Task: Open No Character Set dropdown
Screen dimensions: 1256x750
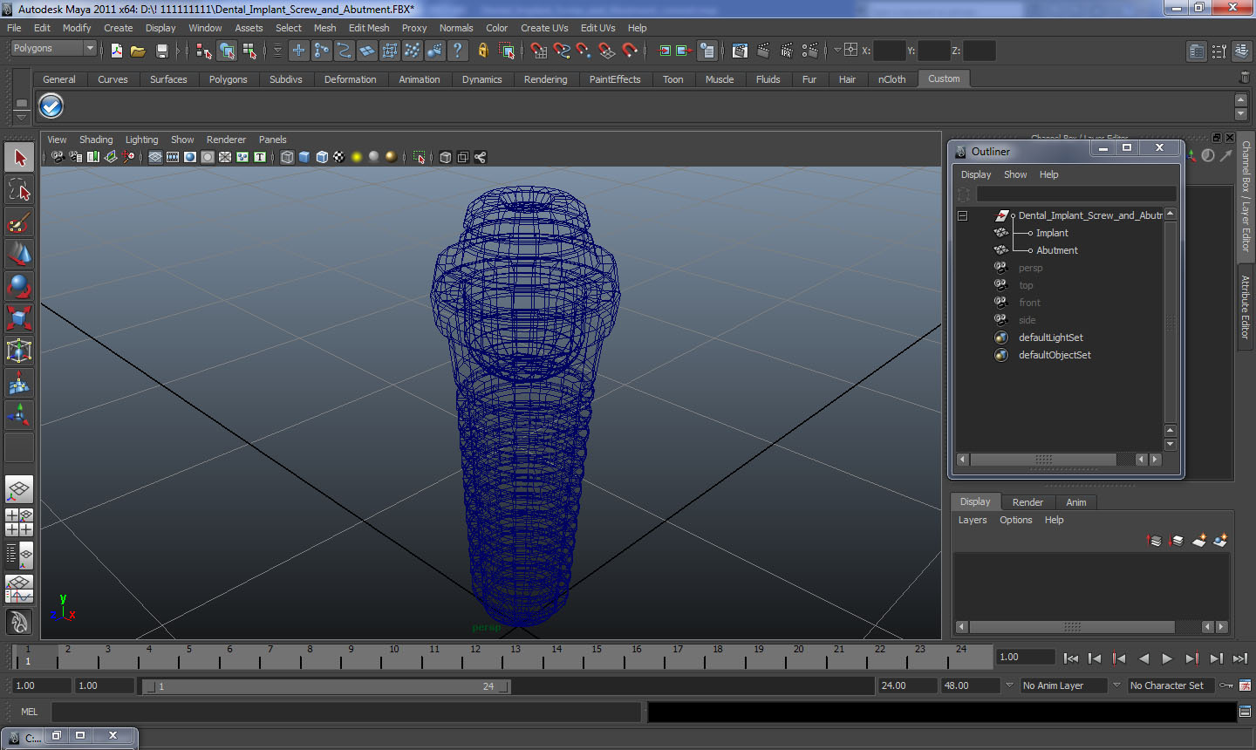Action: click(1171, 685)
